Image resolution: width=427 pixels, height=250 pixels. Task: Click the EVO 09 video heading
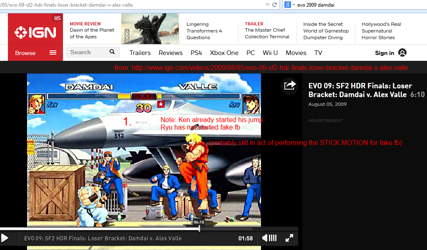[360, 90]
